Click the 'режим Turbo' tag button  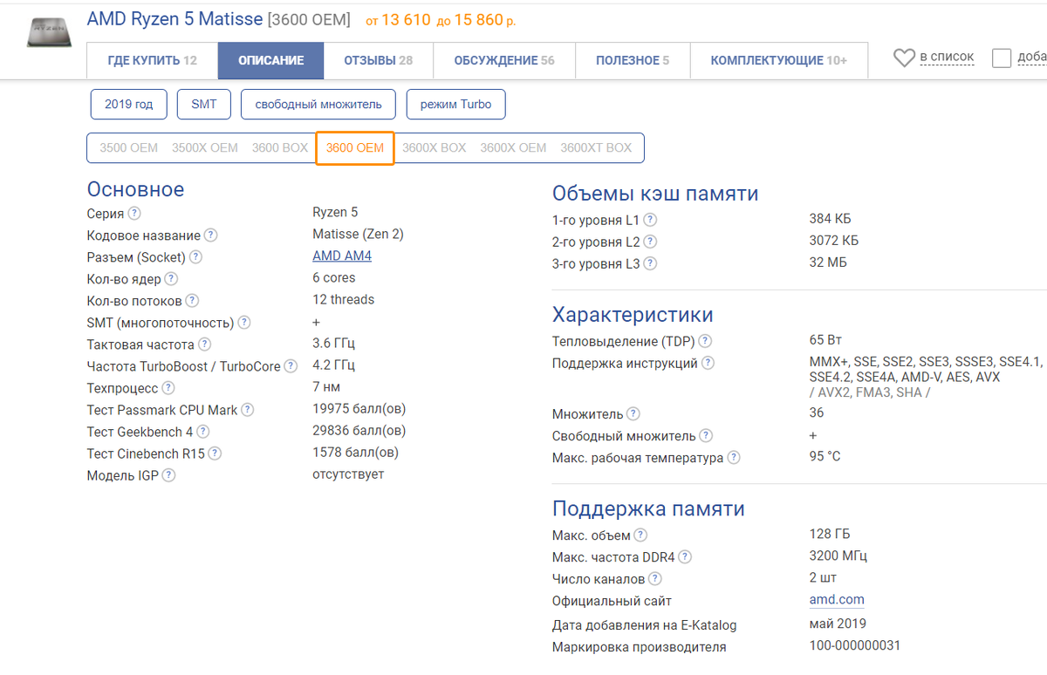(x=455, y=105)
